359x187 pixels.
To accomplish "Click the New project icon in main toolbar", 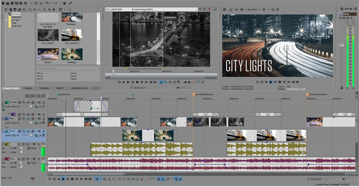I will tap(3, 3).
